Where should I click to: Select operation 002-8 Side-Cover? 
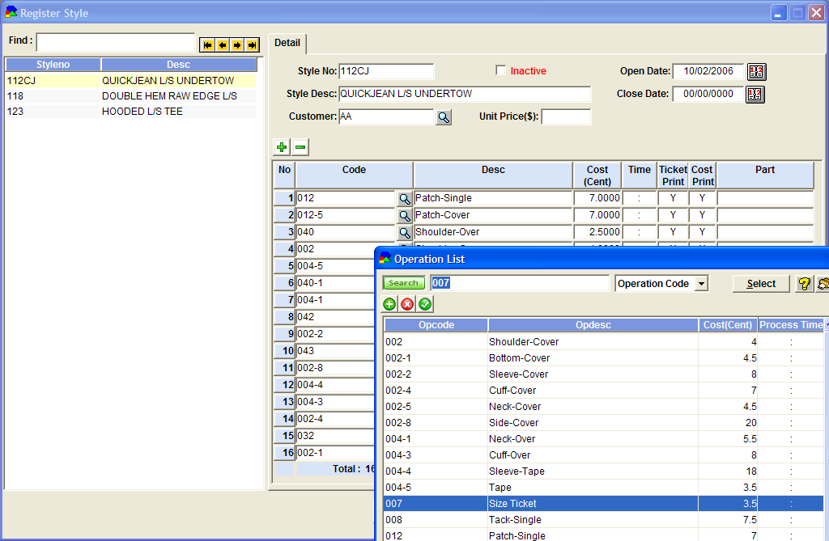point(603,423)
